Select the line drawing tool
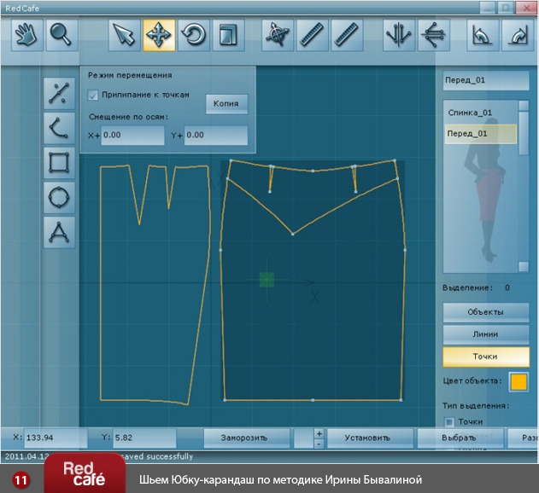Image resolution: width=539 pixels, height=493 pixels. [59, 93]
